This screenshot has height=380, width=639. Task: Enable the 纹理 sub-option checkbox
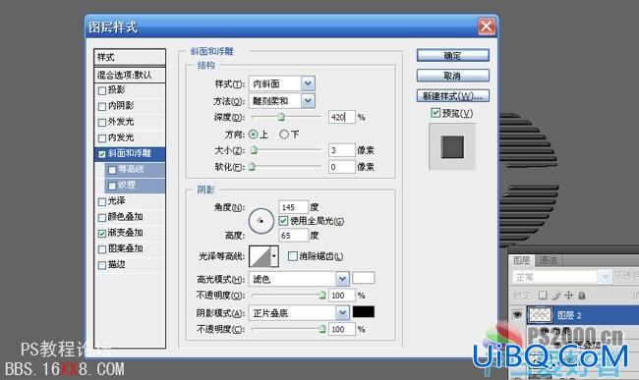[x=112, y=186]
